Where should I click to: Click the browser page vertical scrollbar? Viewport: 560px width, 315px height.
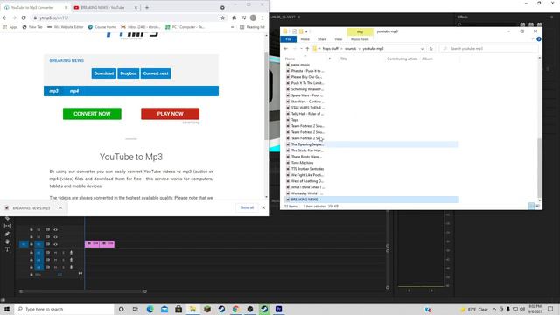(266, 96)
